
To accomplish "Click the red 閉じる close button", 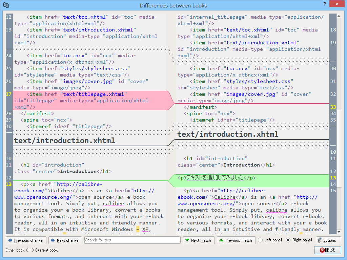I will (x=328, y=250).
